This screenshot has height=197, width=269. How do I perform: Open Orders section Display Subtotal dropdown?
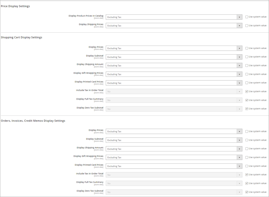pos(174,140)
